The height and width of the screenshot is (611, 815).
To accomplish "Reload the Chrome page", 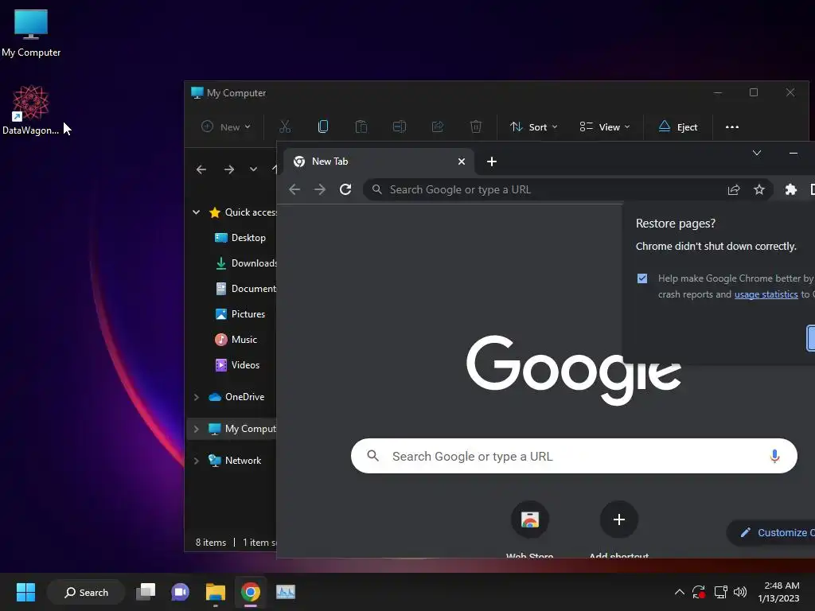I will (345, 189).
